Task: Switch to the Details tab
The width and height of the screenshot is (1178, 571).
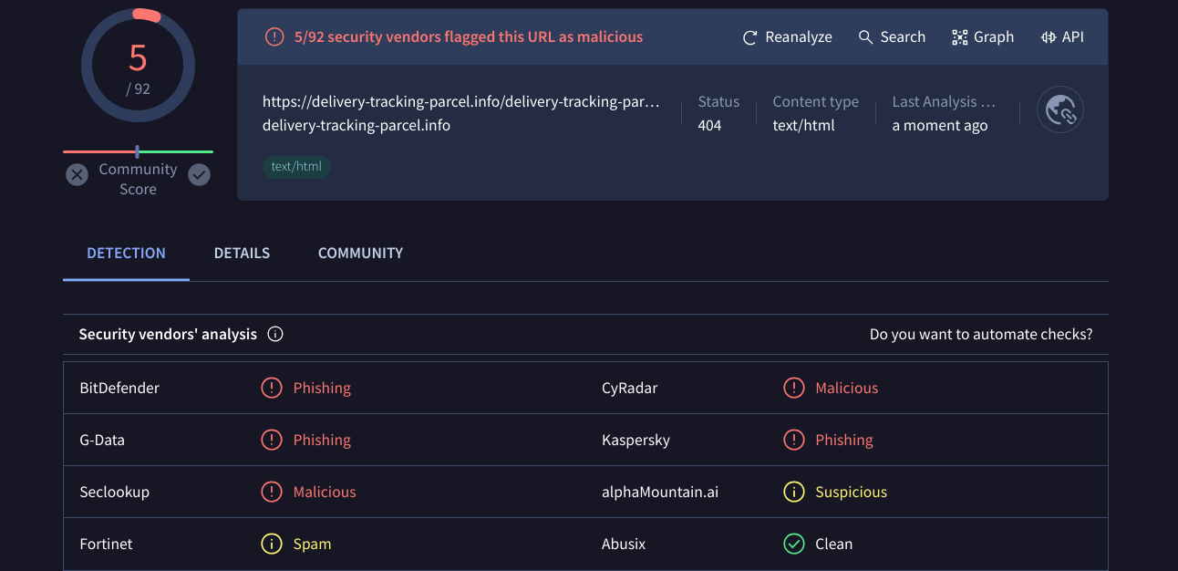Action: pyautogui.click(x=242, y=253)
